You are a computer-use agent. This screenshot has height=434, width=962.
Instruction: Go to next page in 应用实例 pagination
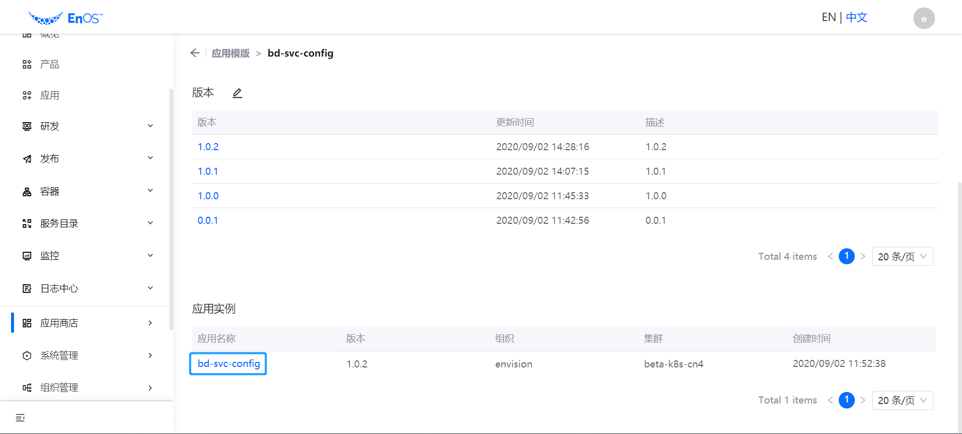(x=863, y=400)
